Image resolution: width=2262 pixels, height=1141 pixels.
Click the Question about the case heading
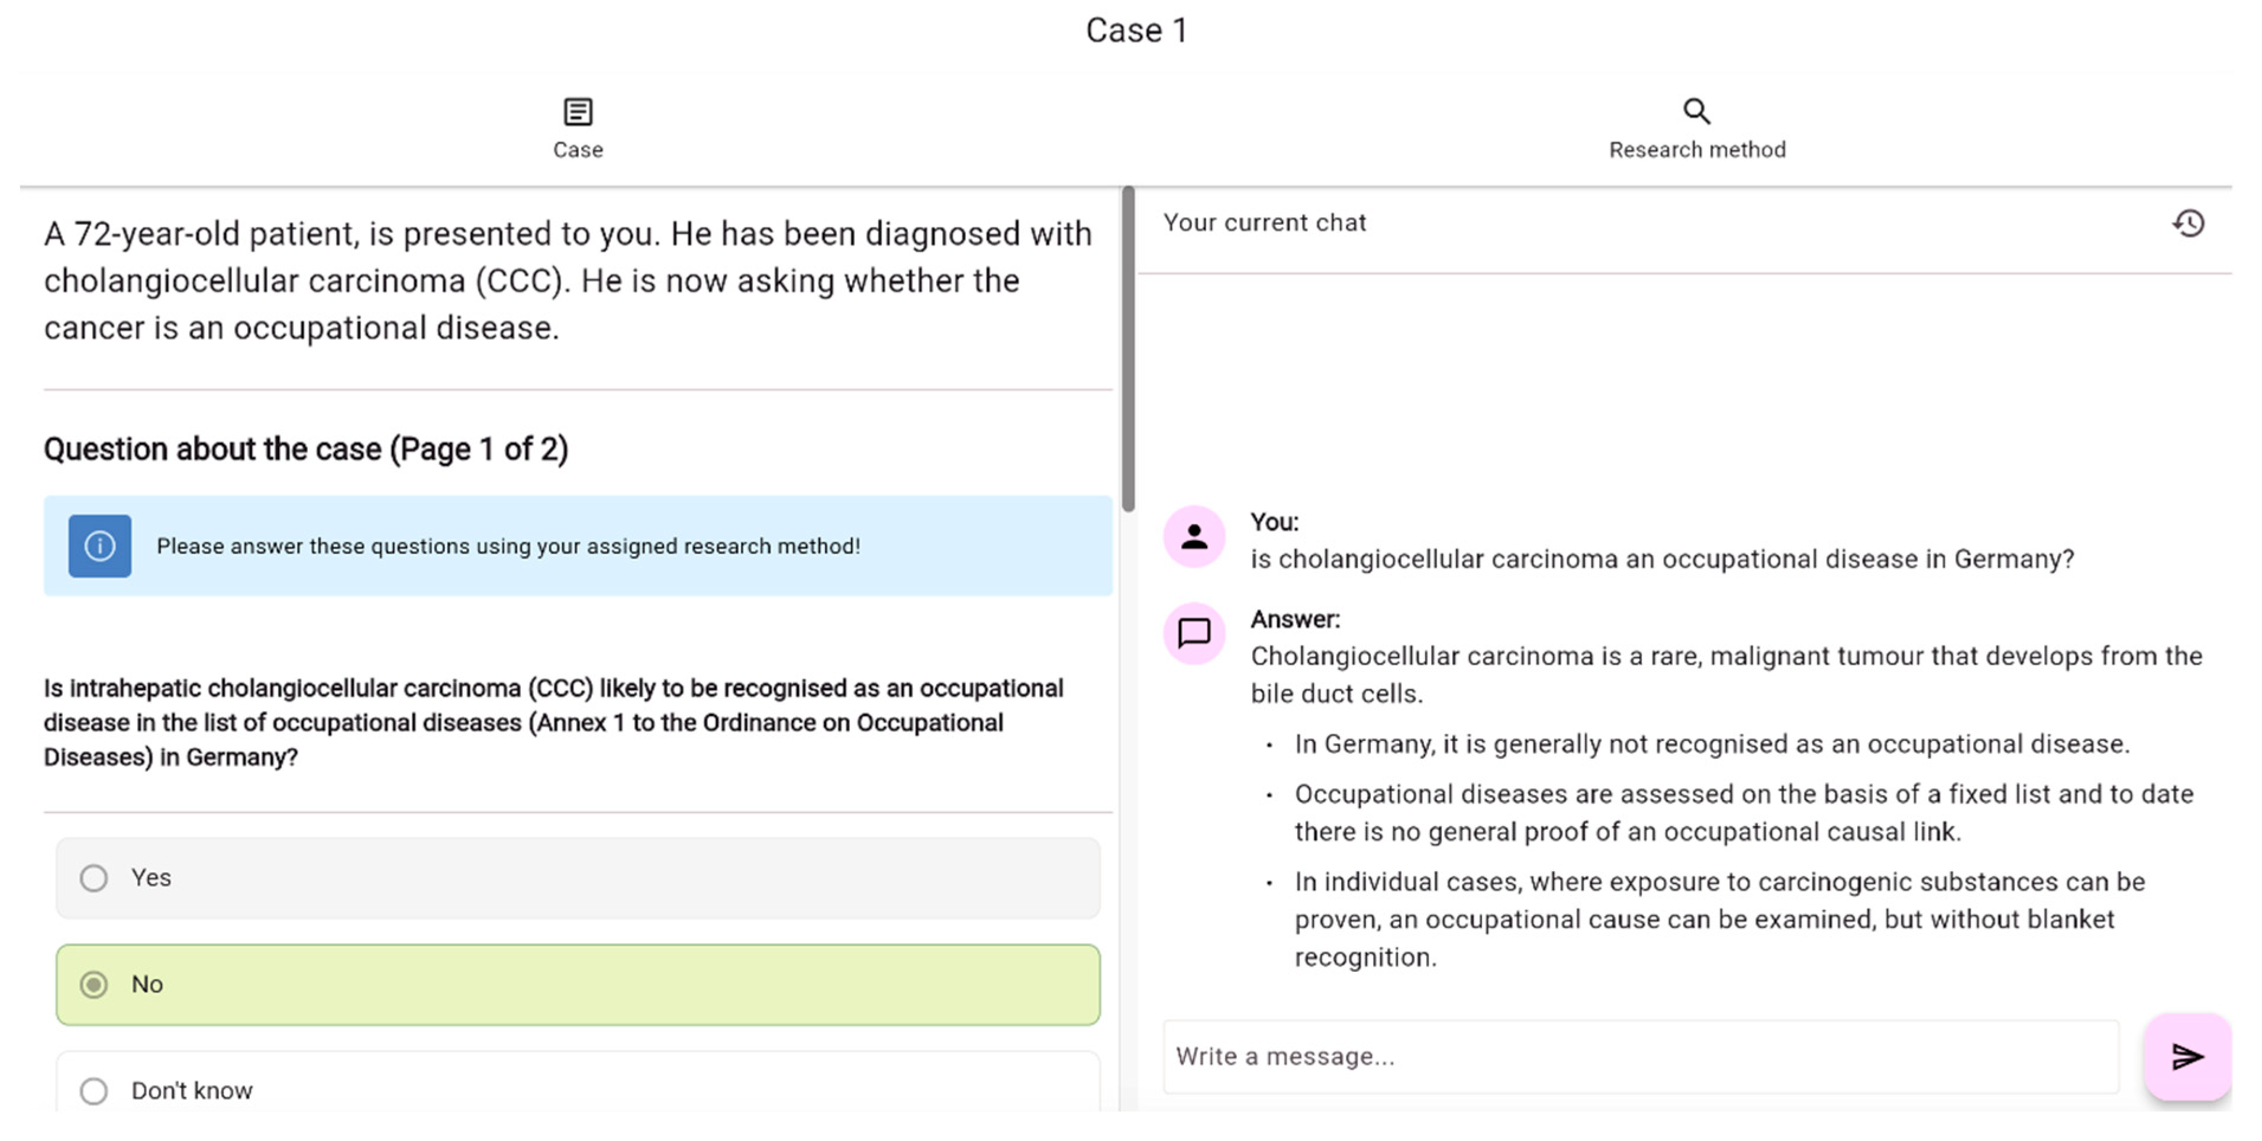[x=305, y=449]
